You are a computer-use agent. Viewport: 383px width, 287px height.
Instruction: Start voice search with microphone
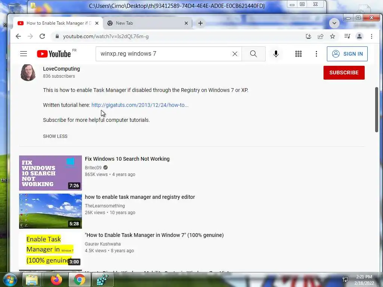coord(276,54)
